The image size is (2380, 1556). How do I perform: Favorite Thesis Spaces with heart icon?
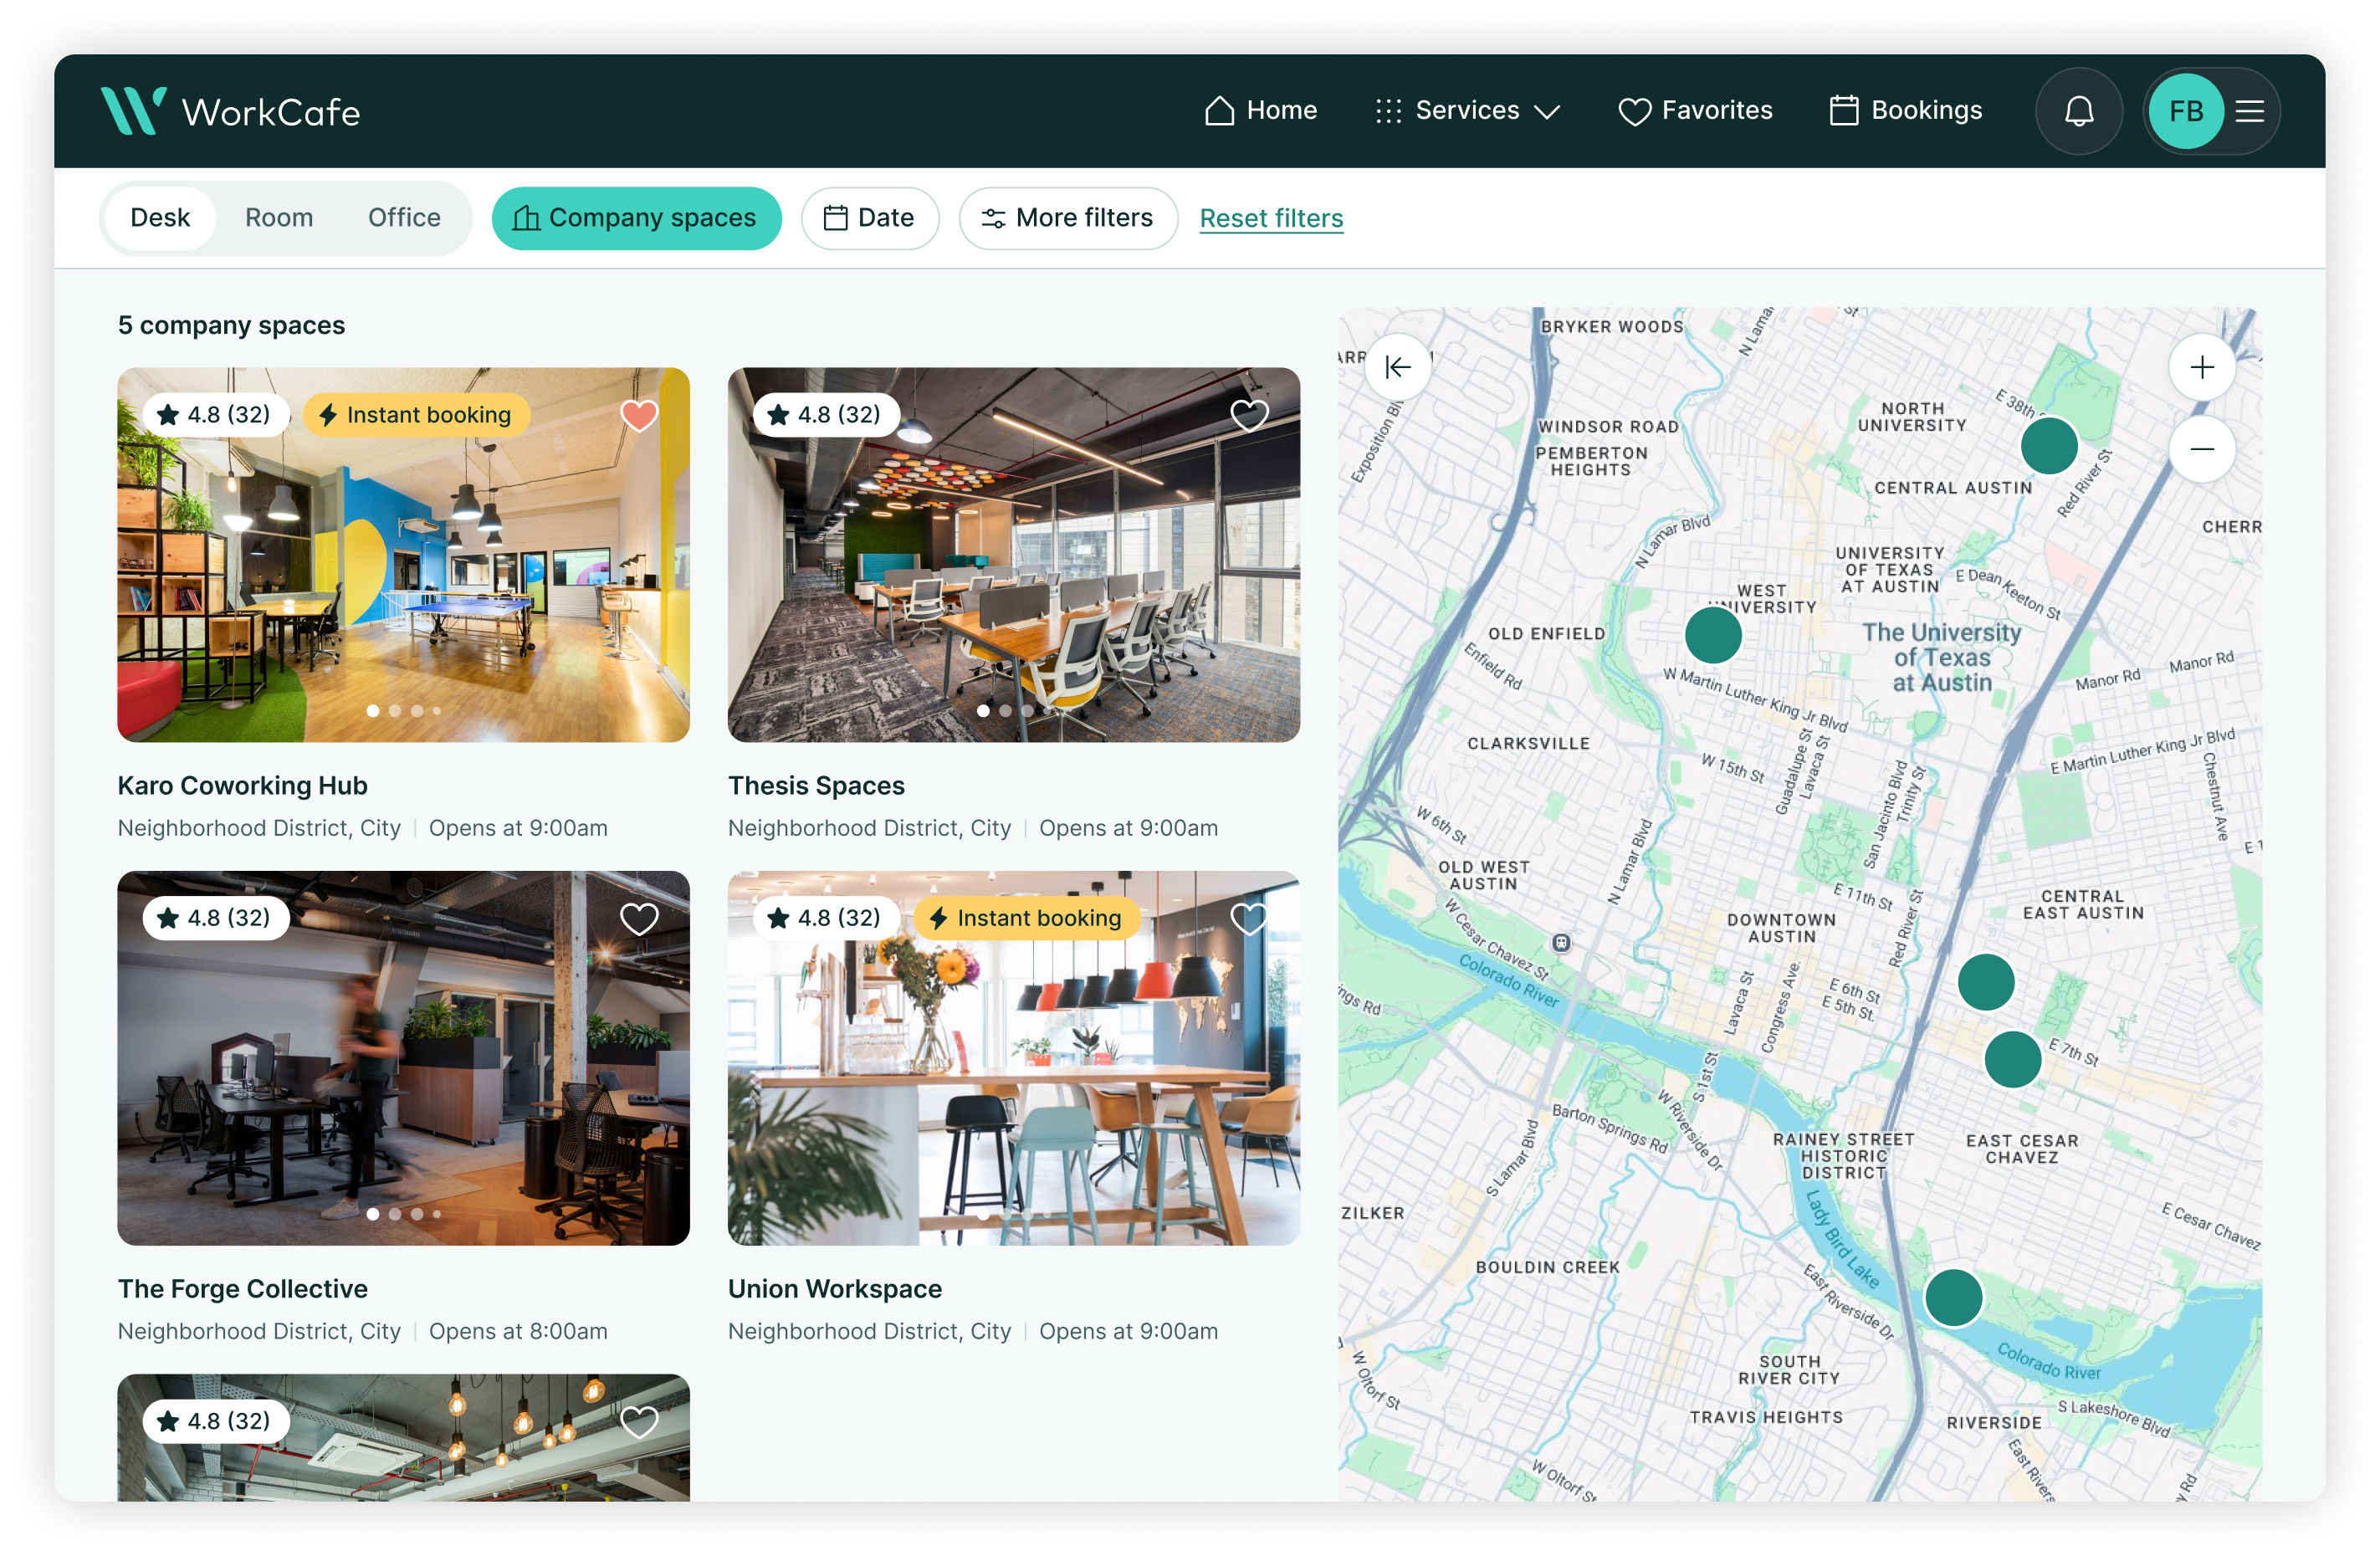(x=1249, y=415)
